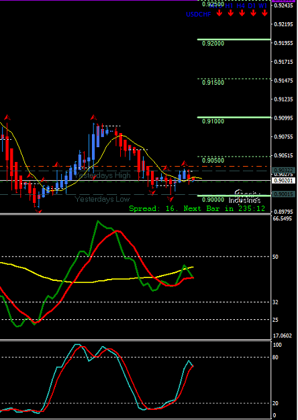Click the H1 timeframe label

(230, 5)
